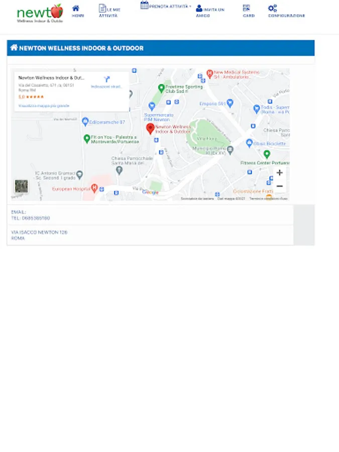Open the Home navigation icon
The width and height of the screenshot is (339, 452).
[76, 8]
